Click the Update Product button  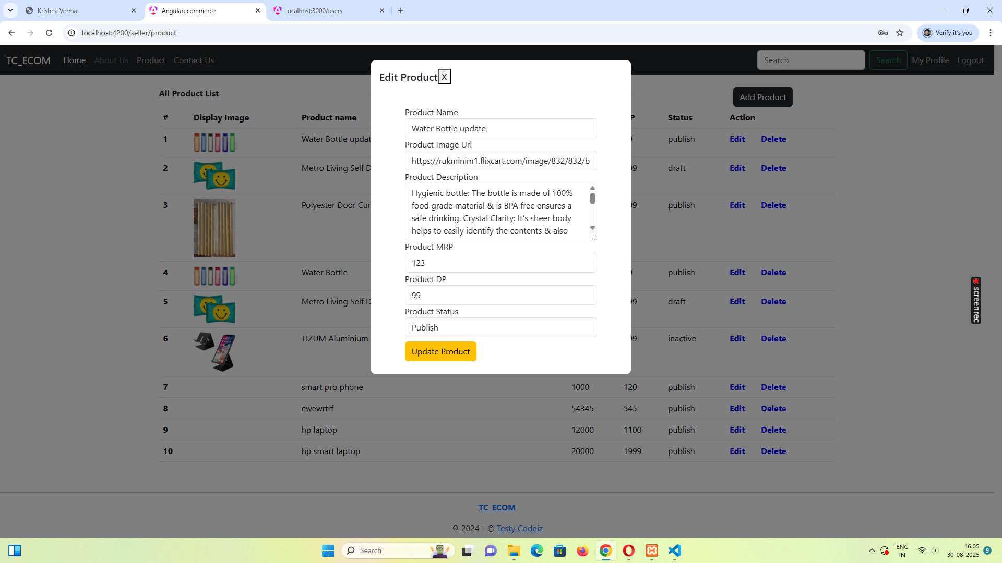tap(440, 351)
